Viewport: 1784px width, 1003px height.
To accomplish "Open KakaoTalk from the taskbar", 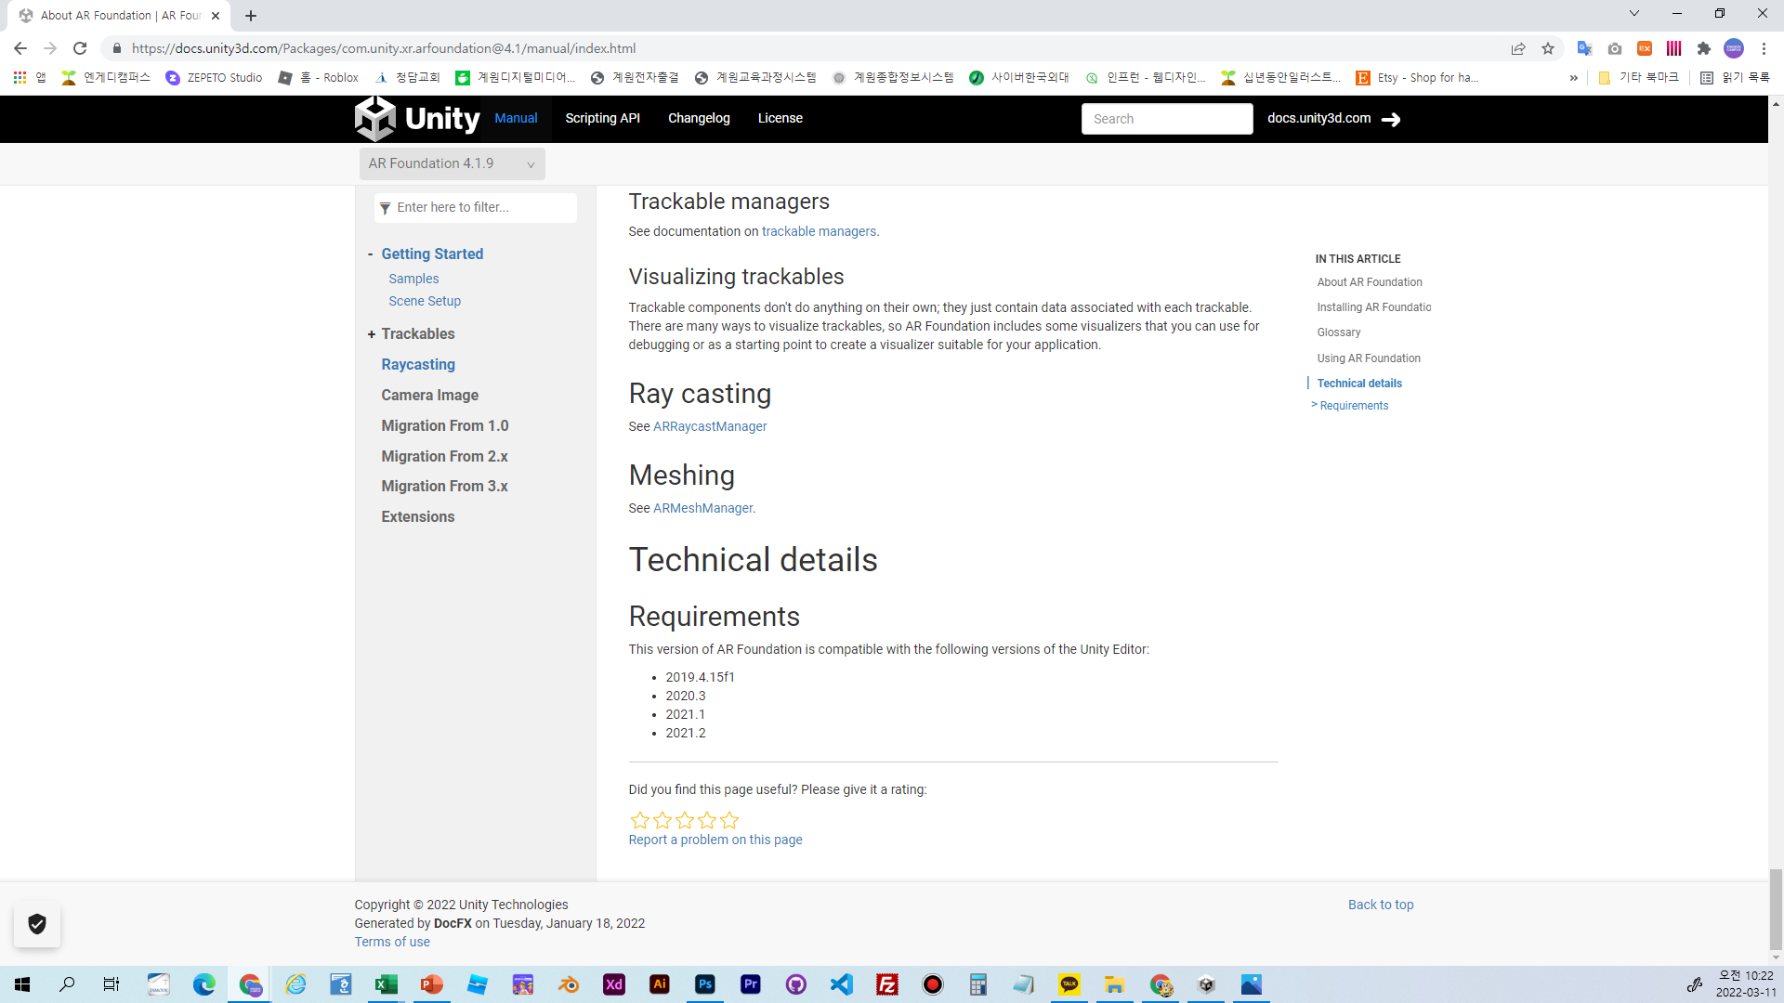I will click(x=1069, y=984).
